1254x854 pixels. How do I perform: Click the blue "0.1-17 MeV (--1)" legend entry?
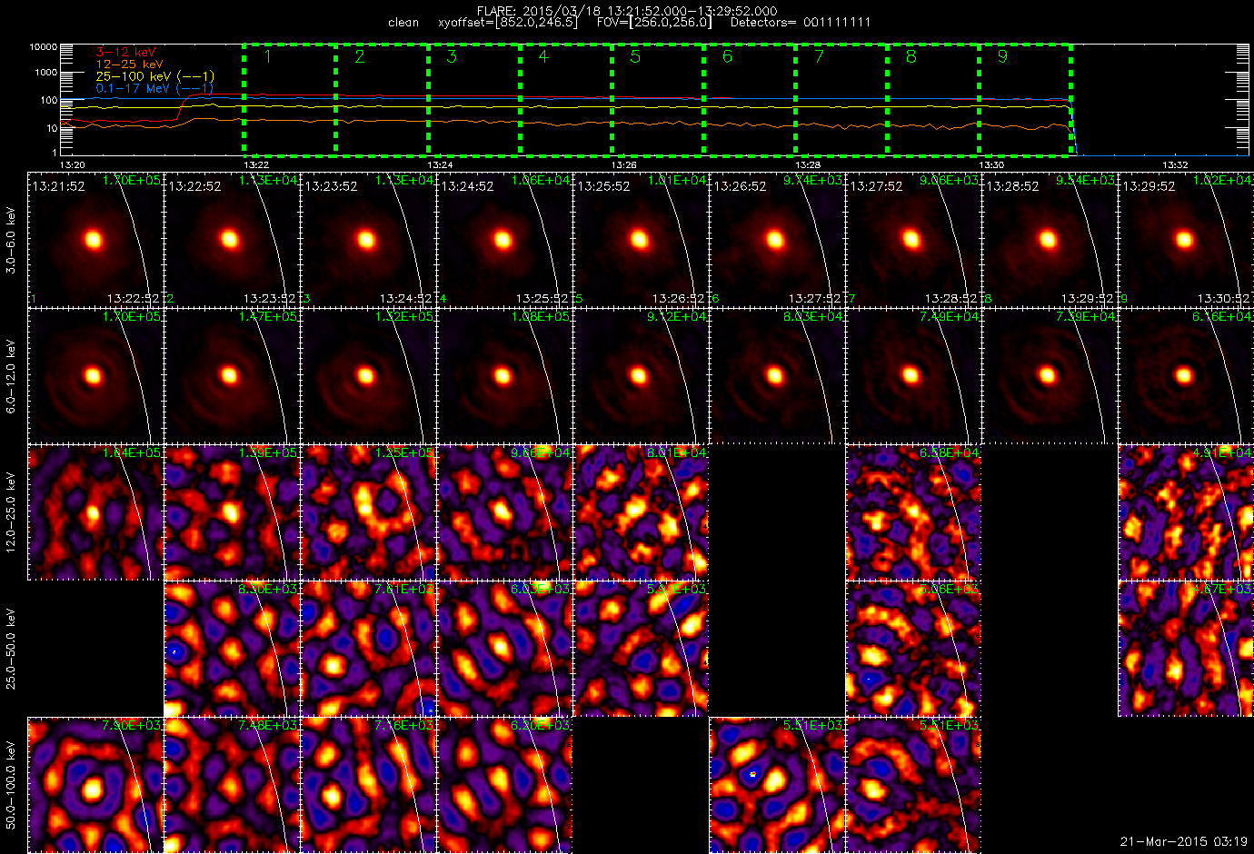click(155, 88)
